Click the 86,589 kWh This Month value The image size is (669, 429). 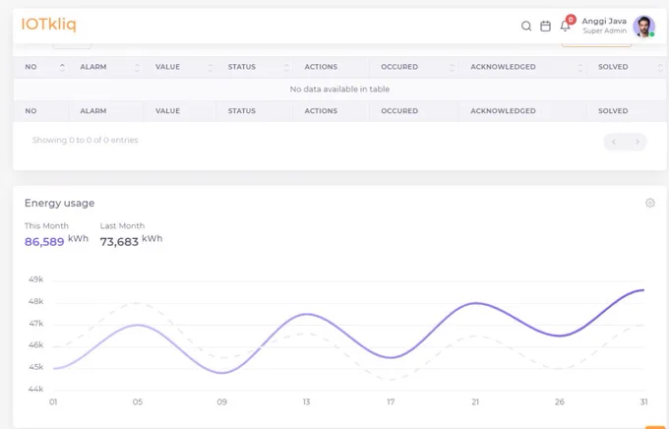coord(56,241)
